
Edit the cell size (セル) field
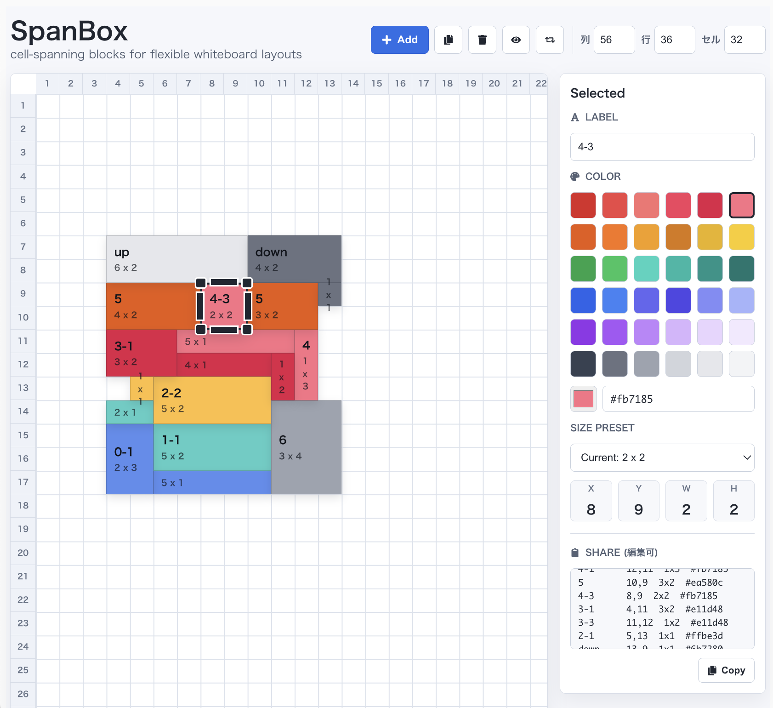click(x=745, y=40)
